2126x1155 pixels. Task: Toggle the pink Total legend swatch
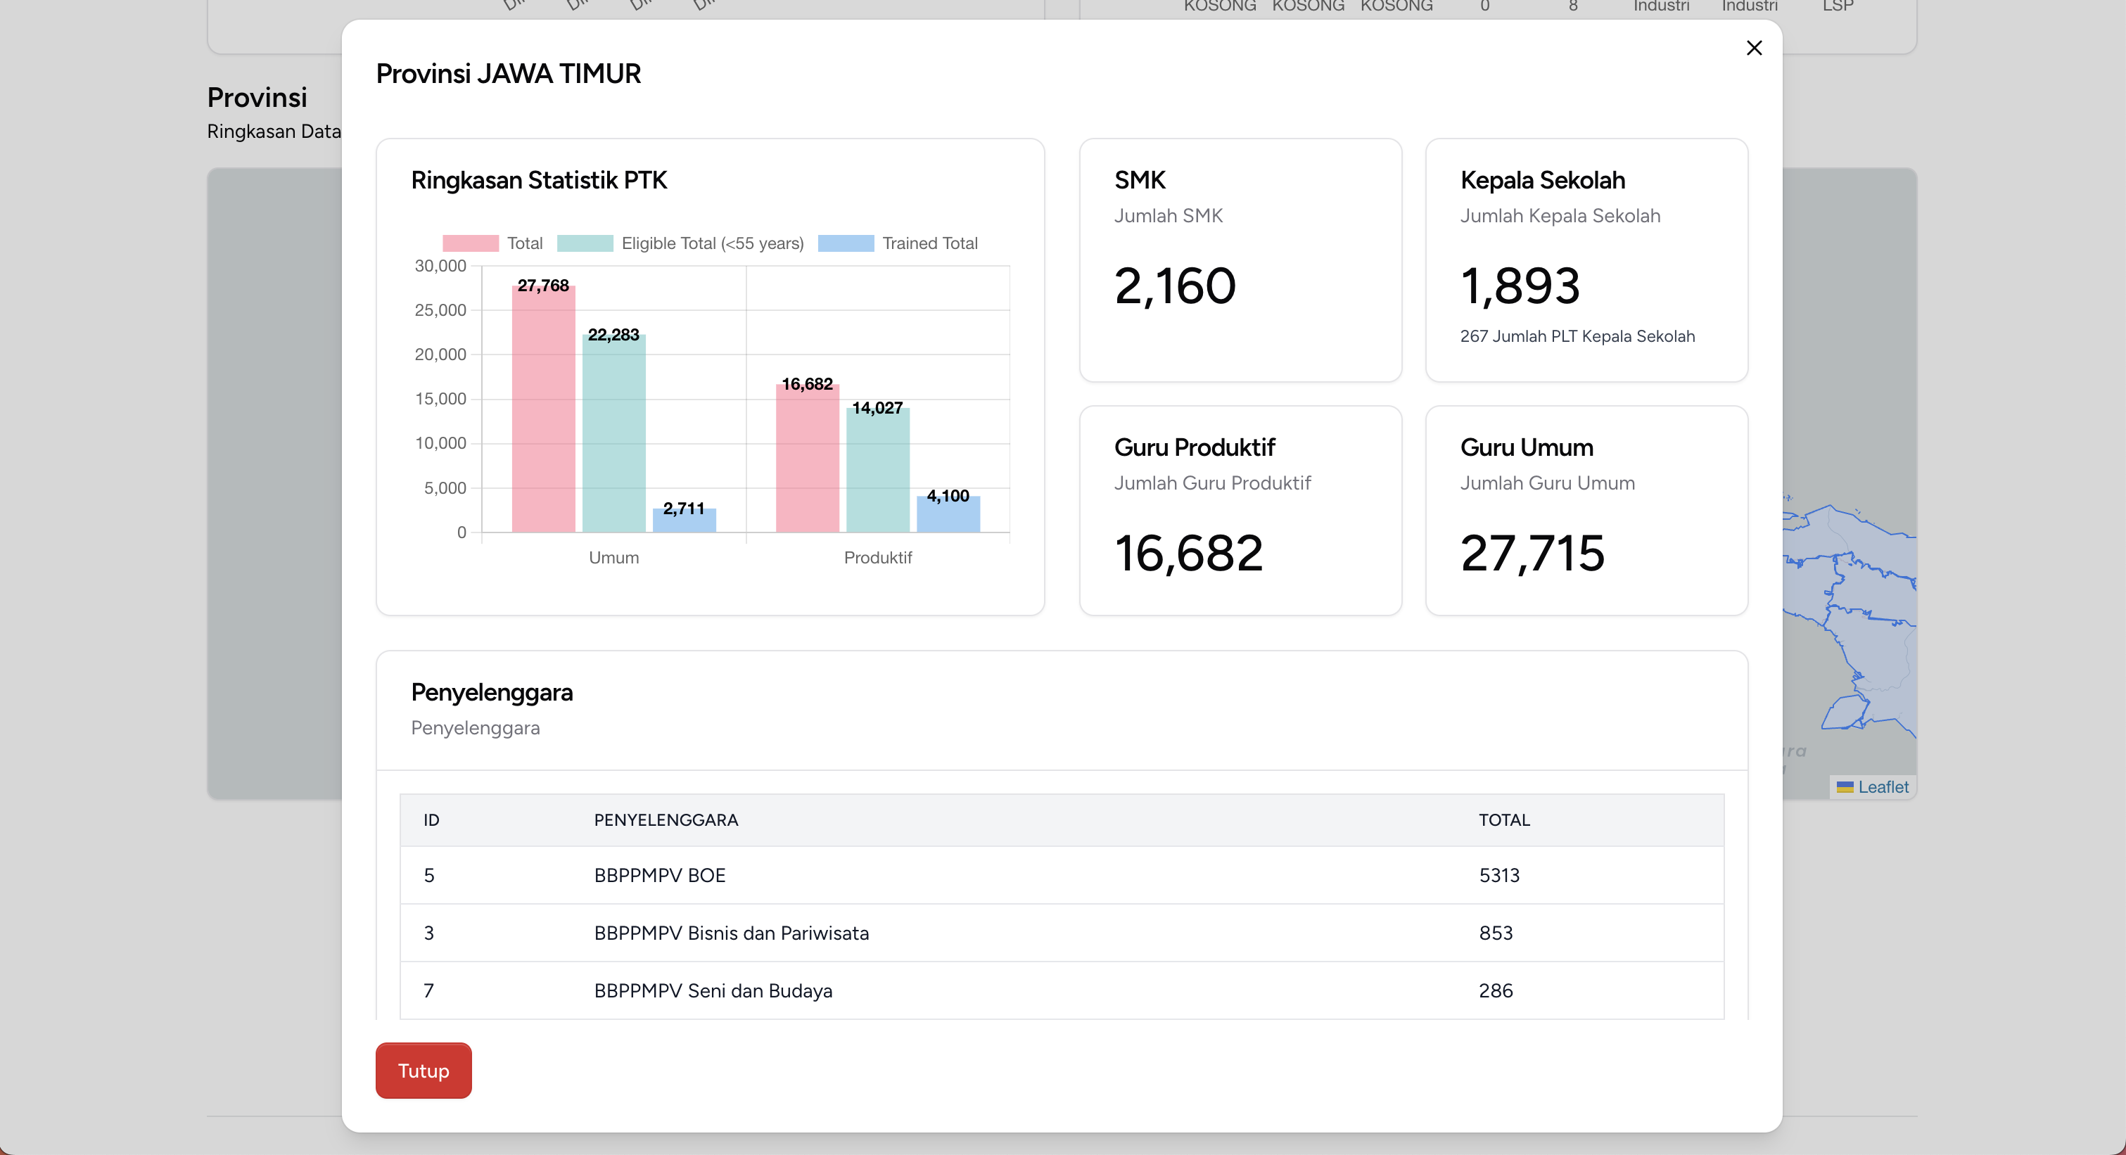point(471,243)
